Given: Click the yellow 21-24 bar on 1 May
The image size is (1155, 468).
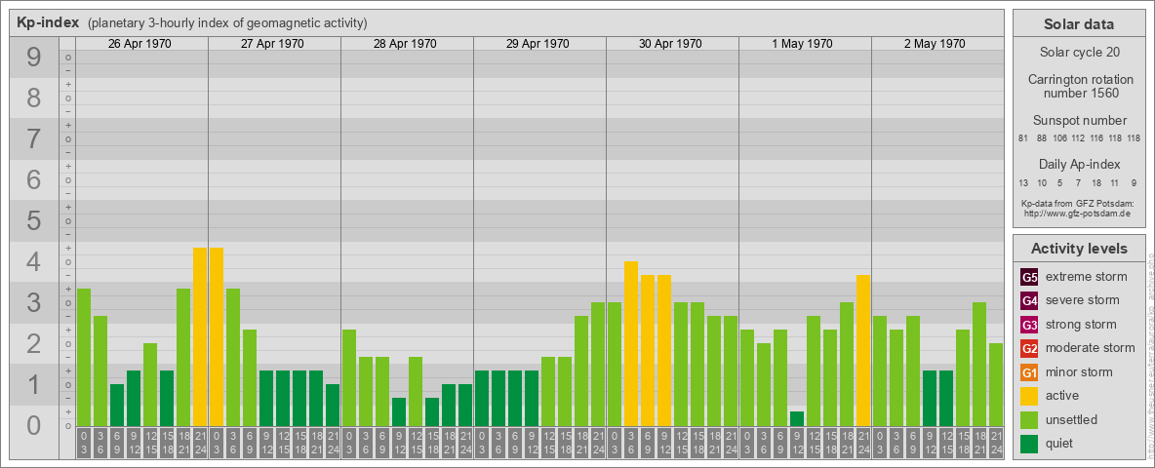Looking at the screenshot, I should [x=863, y=350].
